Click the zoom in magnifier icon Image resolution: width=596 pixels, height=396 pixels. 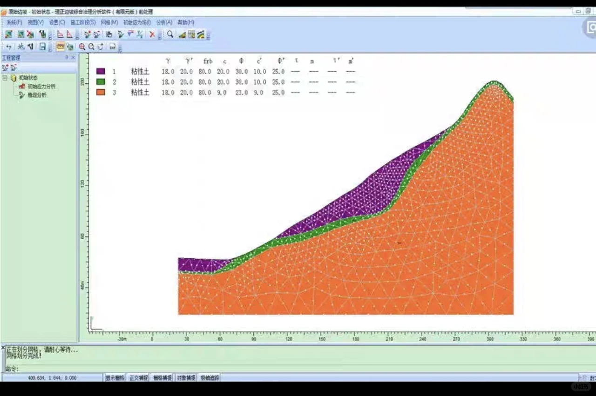pyautogui.click(x=82, y=46)
